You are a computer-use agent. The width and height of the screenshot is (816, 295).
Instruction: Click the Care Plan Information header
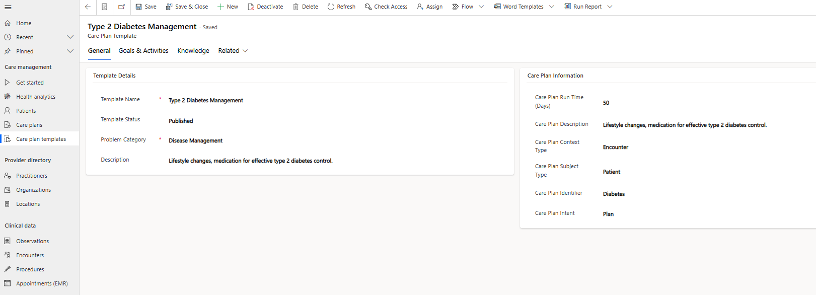point(555,76)
